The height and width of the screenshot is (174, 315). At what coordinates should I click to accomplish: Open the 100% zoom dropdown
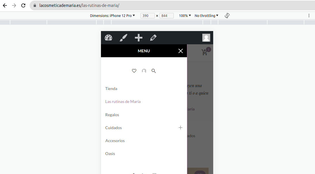click(x=185, y=16)
